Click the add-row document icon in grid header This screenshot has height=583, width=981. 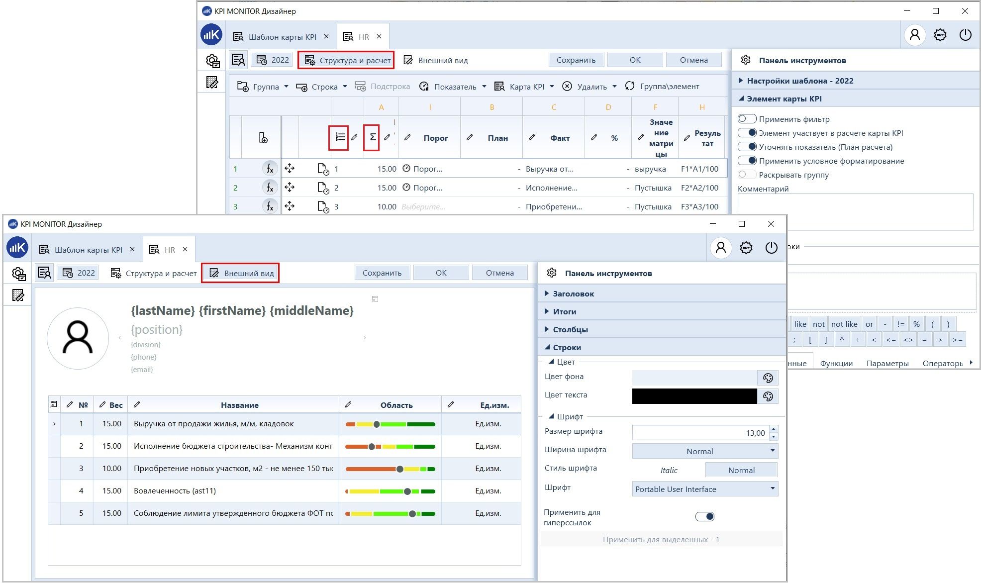click(263, 138)
